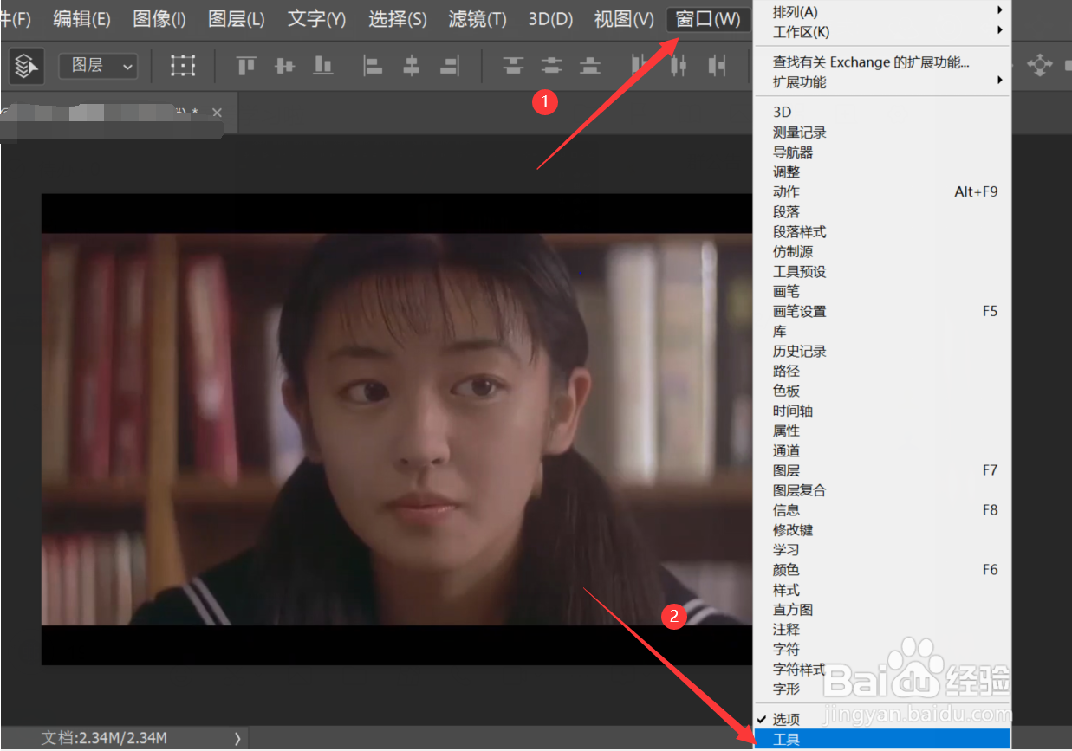Distribute horizontal centers icon
Screen dimensions: 1072x751
click(679, 65)
